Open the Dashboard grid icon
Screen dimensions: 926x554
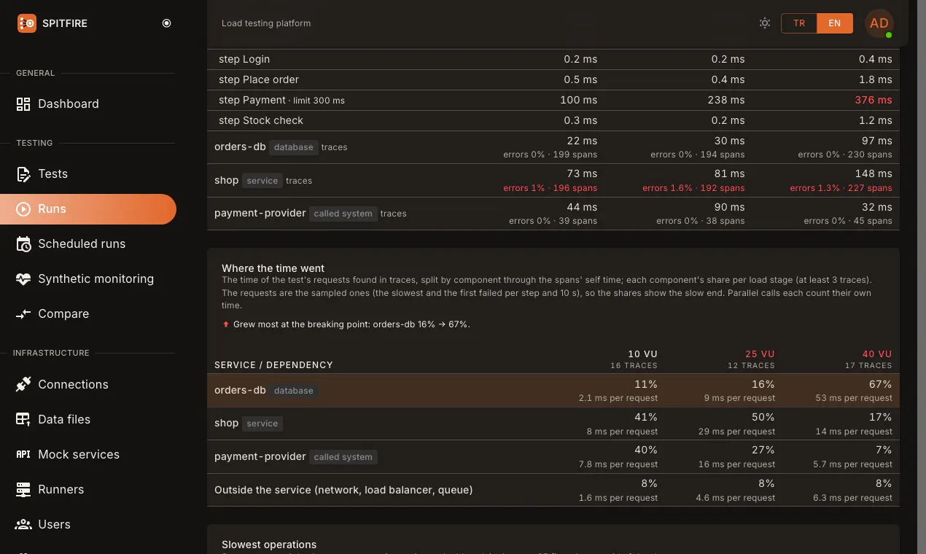[23, 104]
